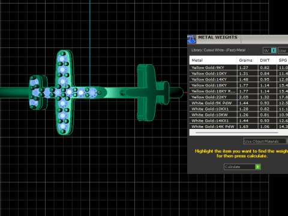Viewport: 288px width, 216px height.
Task: Sort by the DWT column header
Action: click(267, 60)
